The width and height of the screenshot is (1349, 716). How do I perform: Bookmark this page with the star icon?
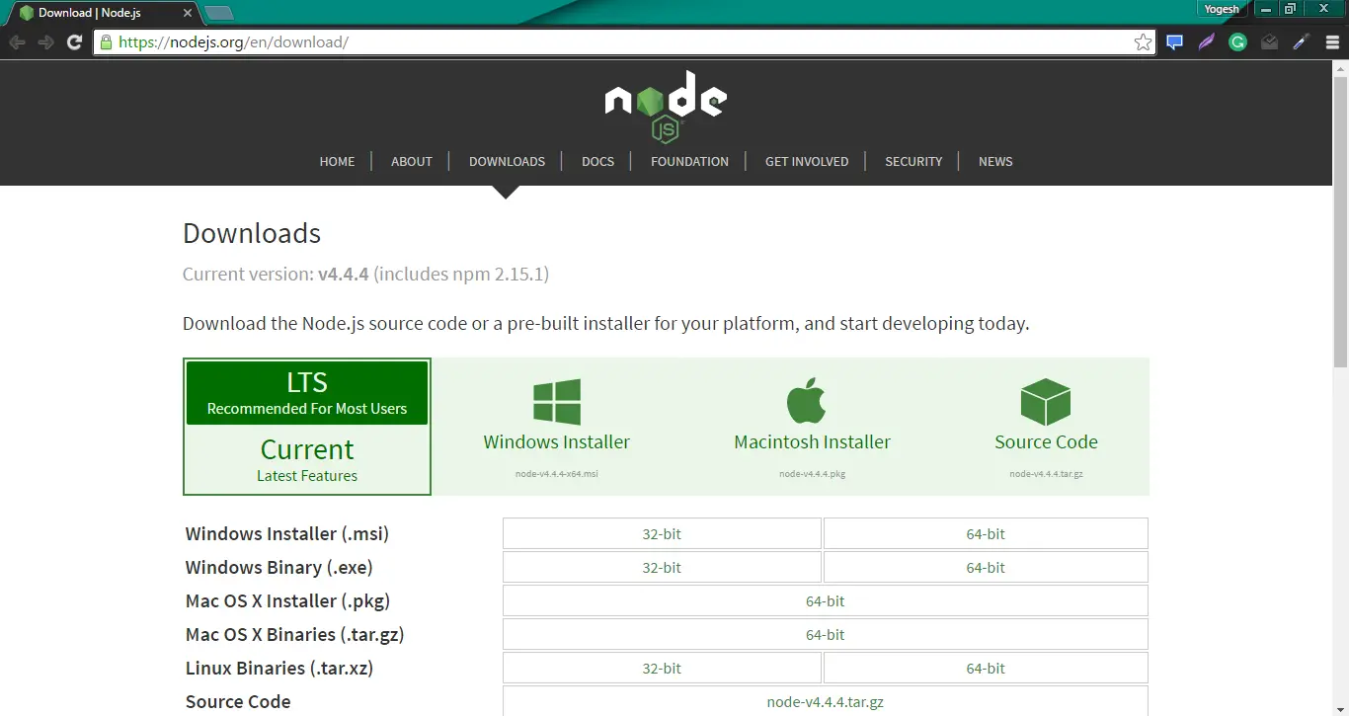pyautogui.click(x=1143, y=42)
